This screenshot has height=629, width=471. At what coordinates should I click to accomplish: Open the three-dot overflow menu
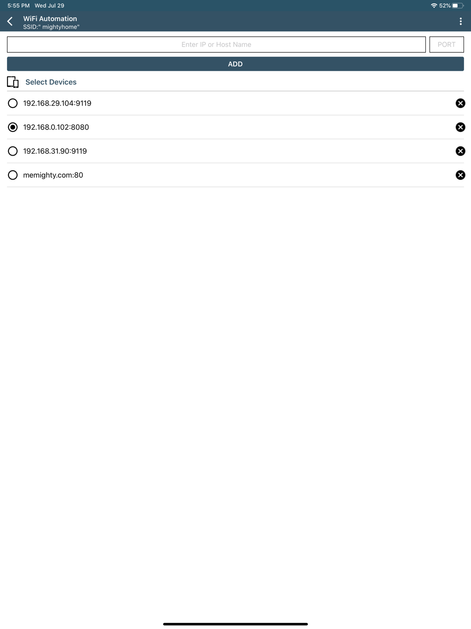pos(460,21)
